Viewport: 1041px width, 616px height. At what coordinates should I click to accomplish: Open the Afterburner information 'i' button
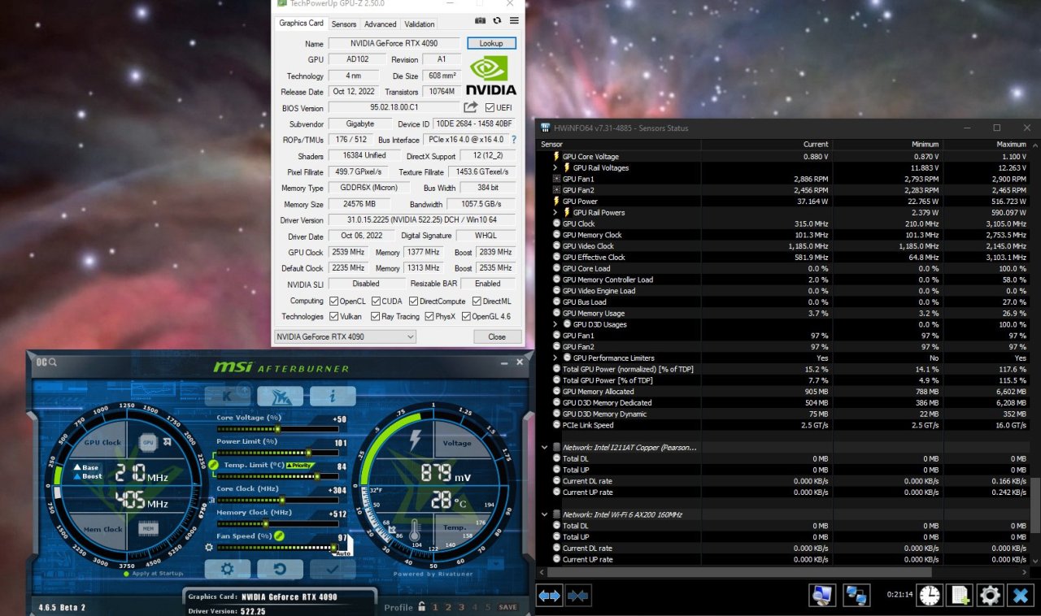tap(332, 396)
